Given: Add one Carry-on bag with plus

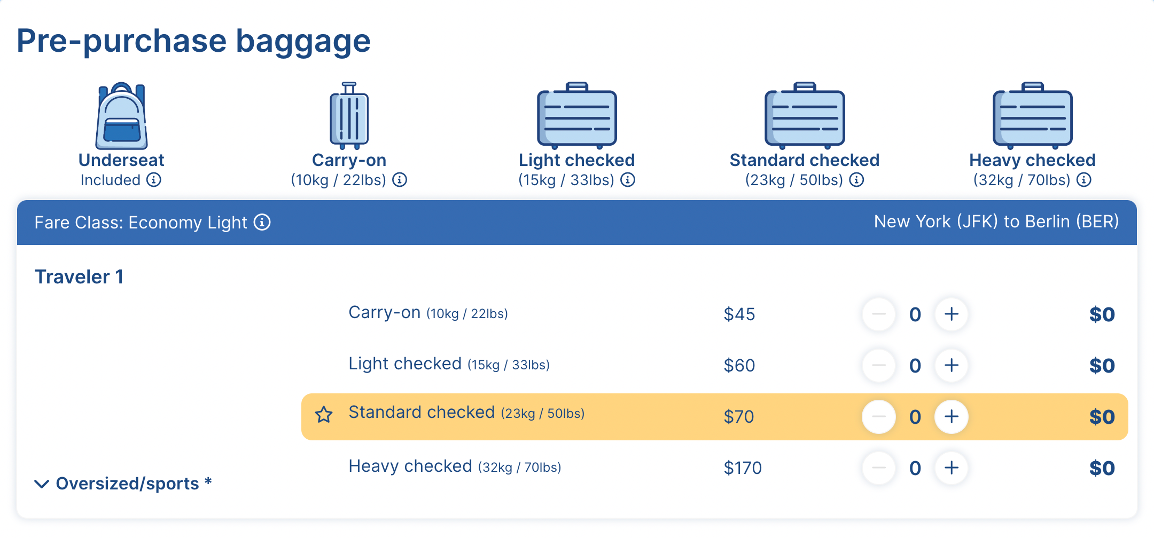Looking at the screenshot, I should tap(951, 314).
